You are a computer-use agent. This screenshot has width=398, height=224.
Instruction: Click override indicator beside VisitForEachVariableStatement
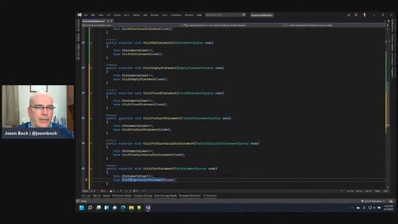coord(83,143)
